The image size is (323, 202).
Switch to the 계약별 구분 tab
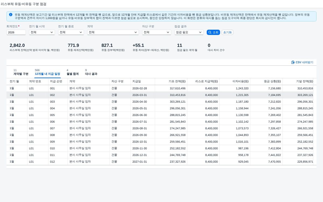pyautogui.click(x=21, y=72)
